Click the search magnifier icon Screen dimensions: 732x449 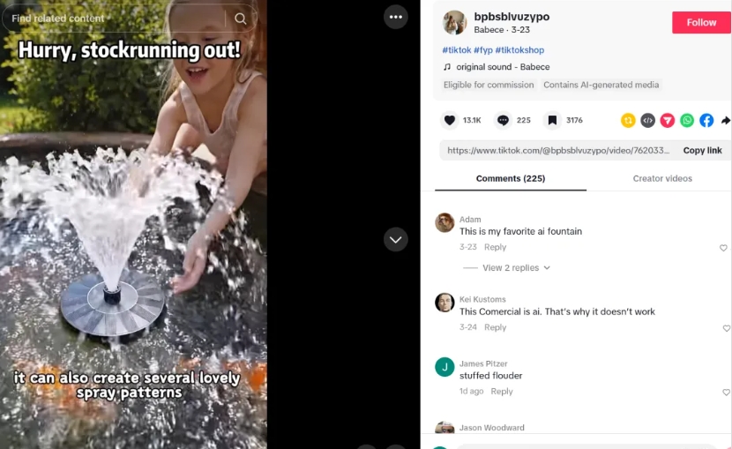pyautogui.click(x=241, y=19)
